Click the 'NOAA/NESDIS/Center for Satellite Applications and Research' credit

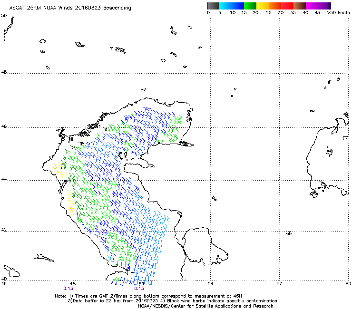tap(205, 306)
